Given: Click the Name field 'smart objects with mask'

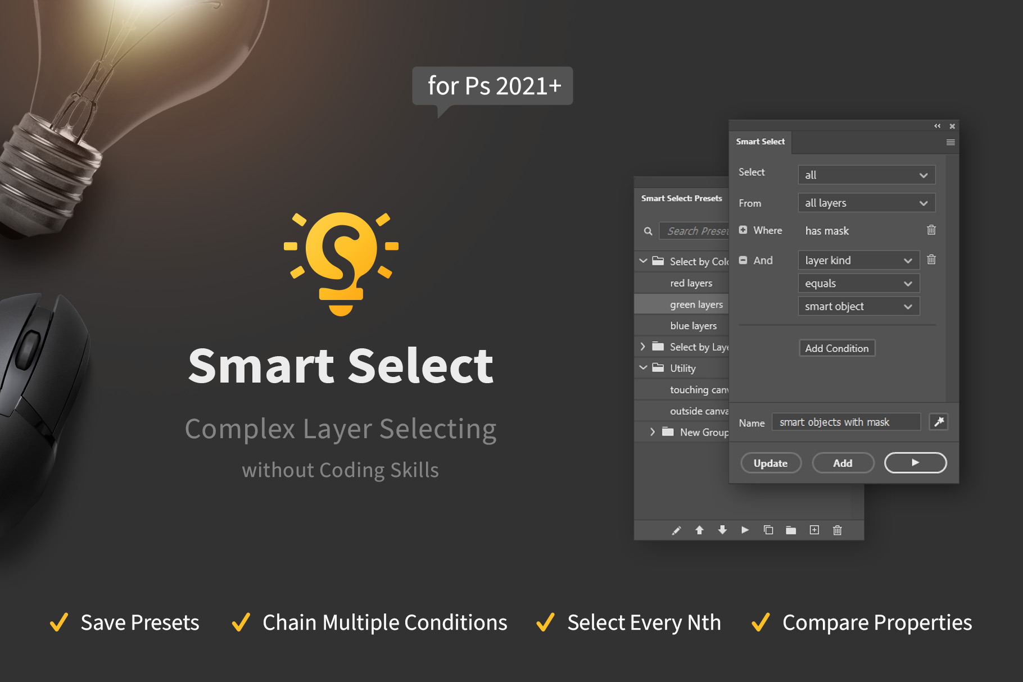Looking at the screenshot, I should click(x=846, y=422).
